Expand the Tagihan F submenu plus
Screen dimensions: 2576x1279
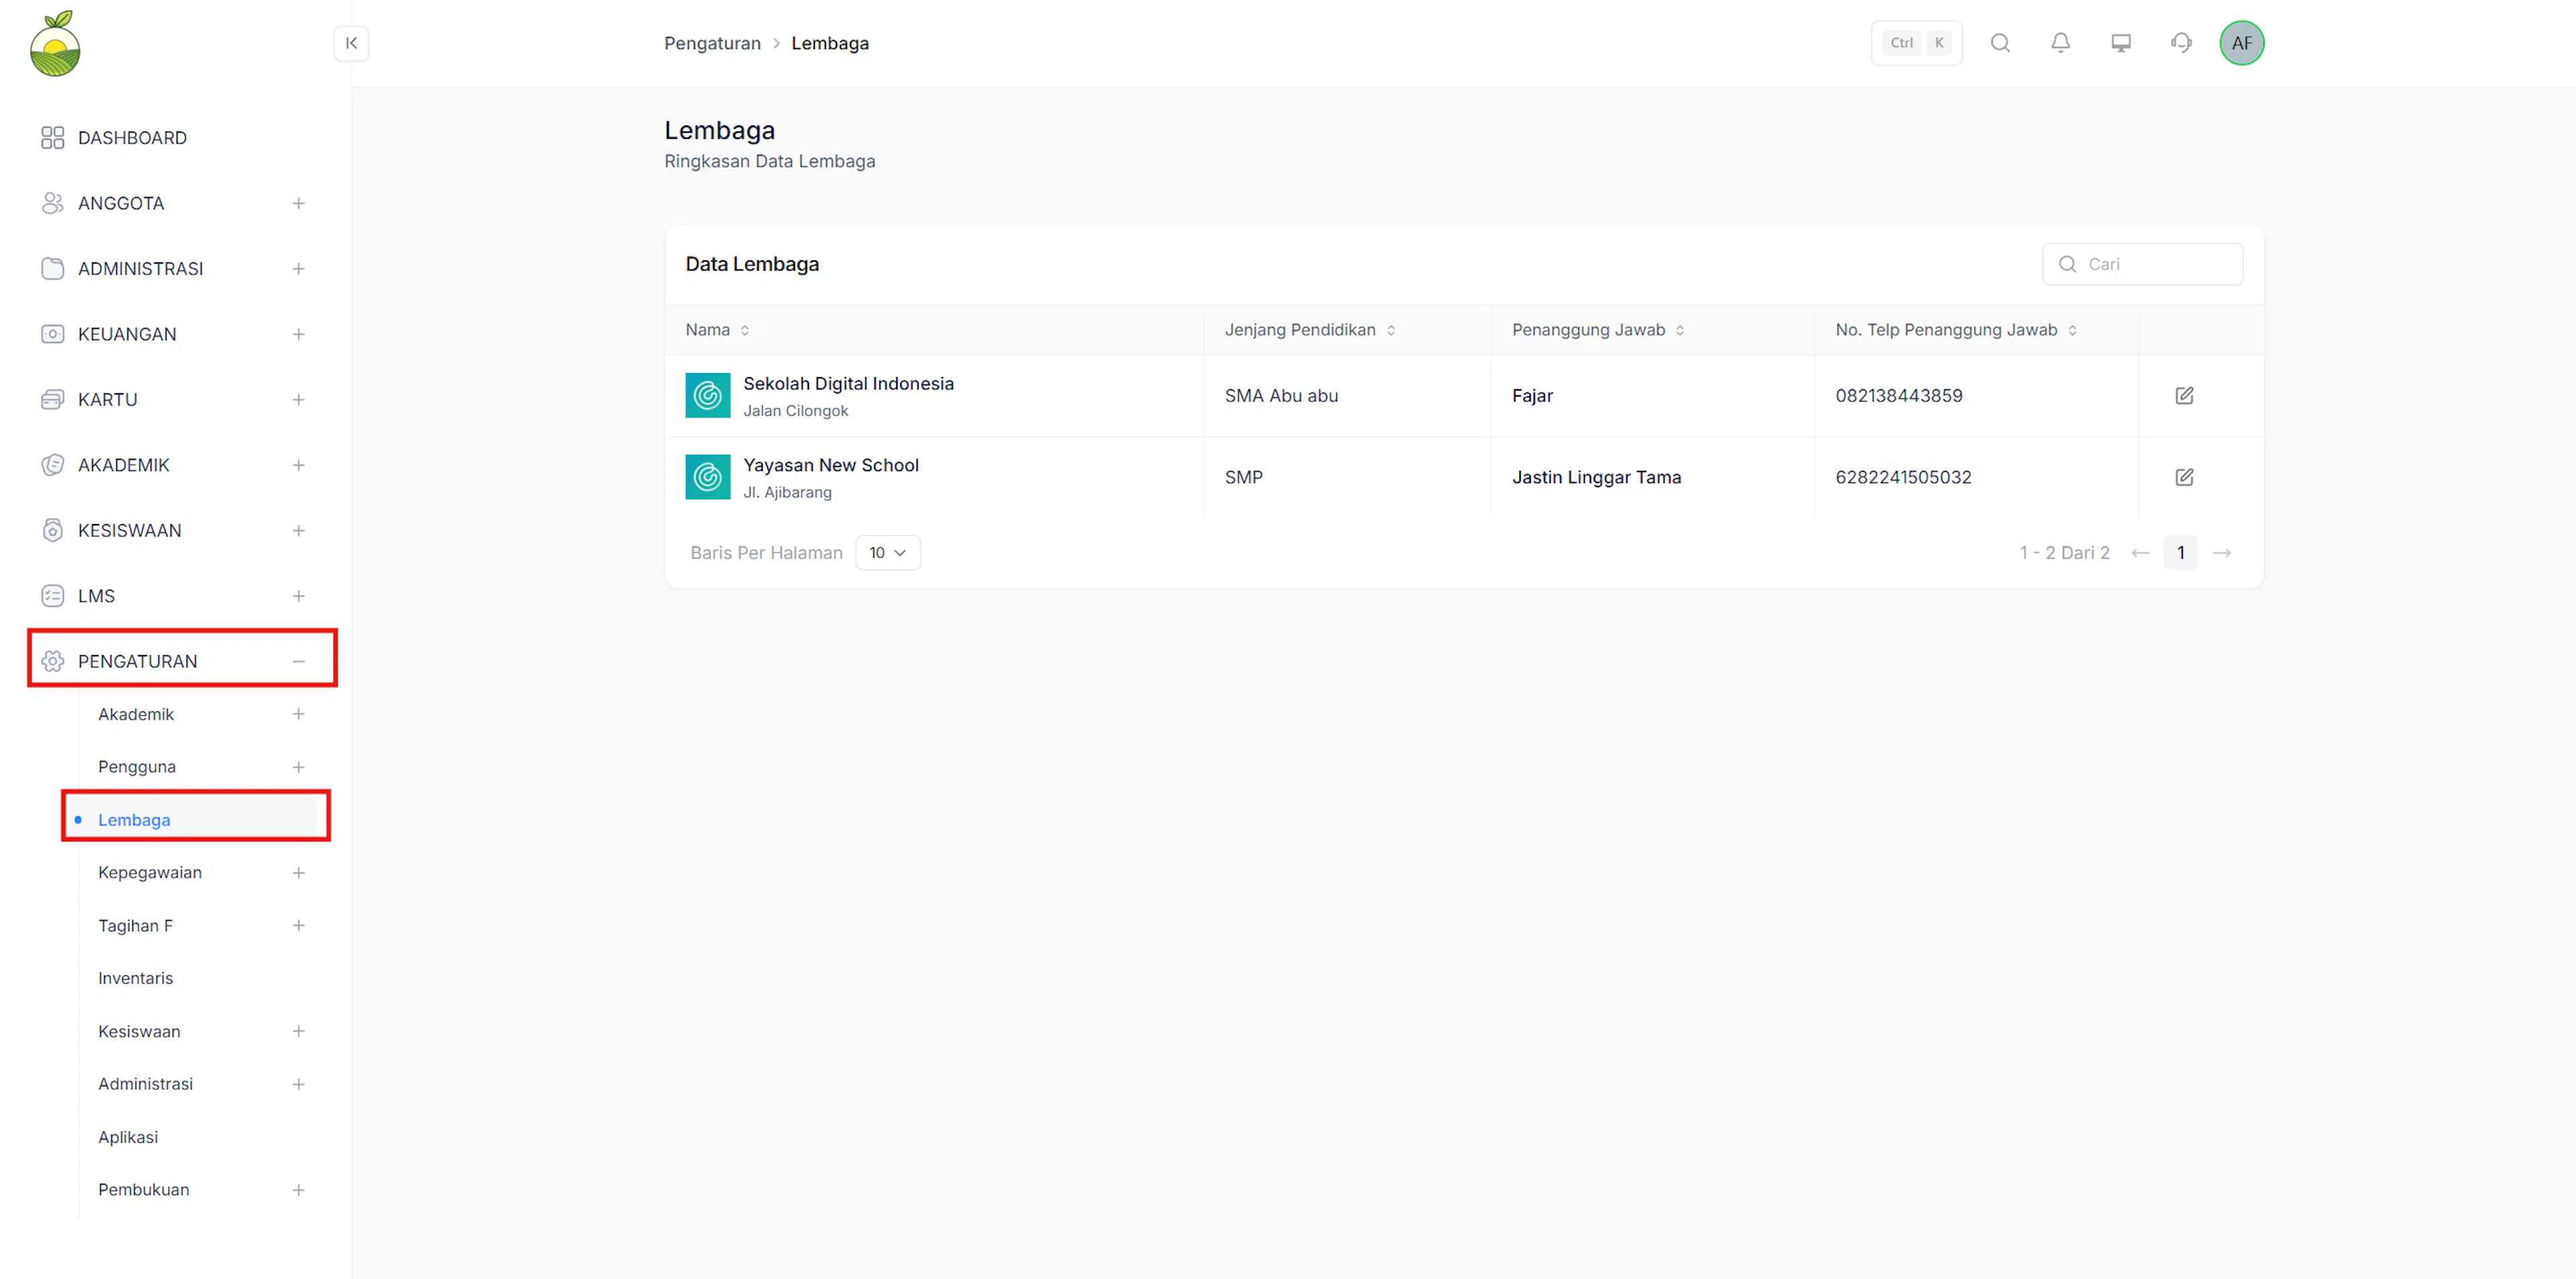298,926
